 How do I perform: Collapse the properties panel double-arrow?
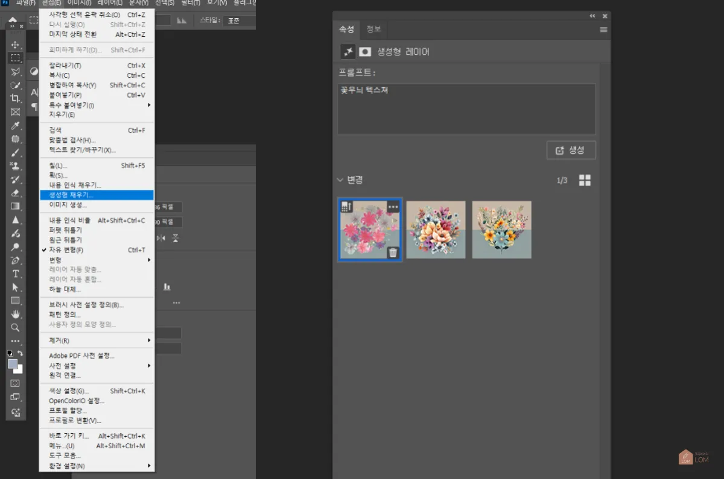pyautogui.click(x=592, y=16)
